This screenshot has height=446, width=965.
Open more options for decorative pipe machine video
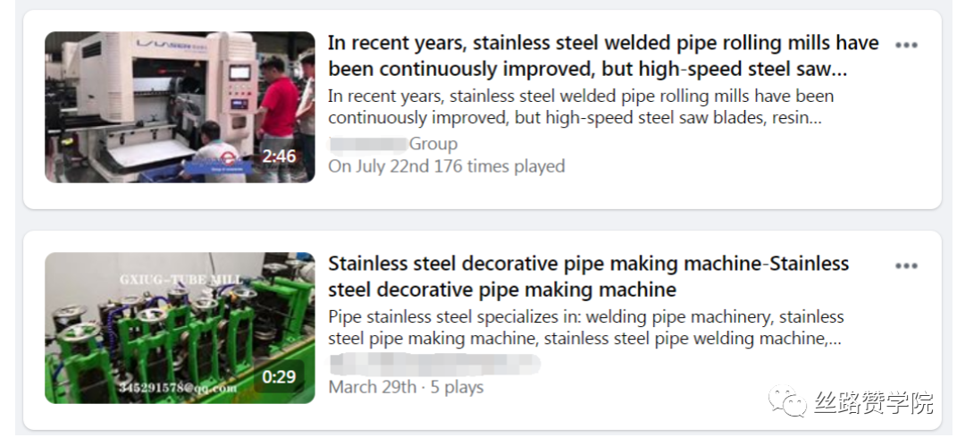point(906,265)
